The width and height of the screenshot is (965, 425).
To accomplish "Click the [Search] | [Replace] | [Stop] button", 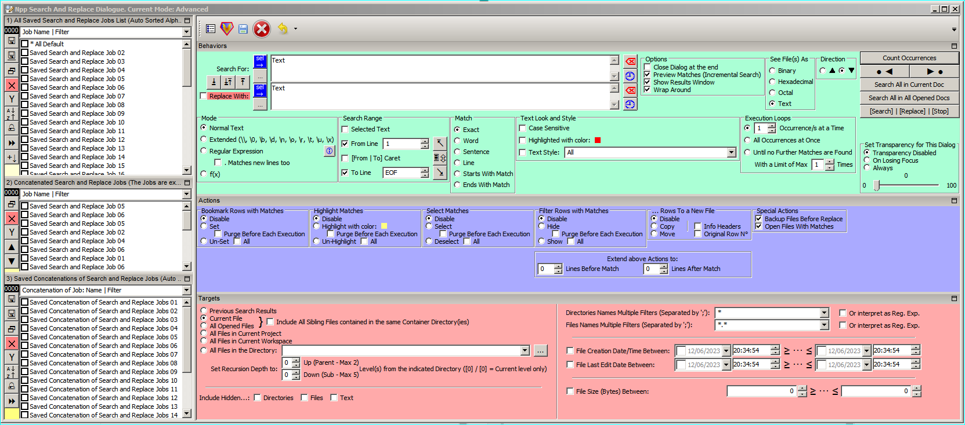I will coord(909,111).
